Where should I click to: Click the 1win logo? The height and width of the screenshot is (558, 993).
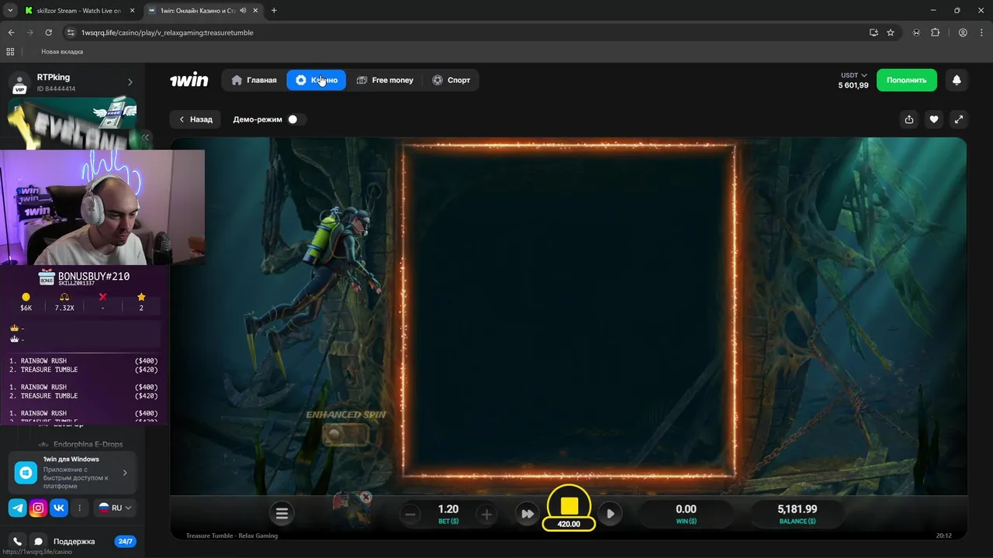coord(189,80)
